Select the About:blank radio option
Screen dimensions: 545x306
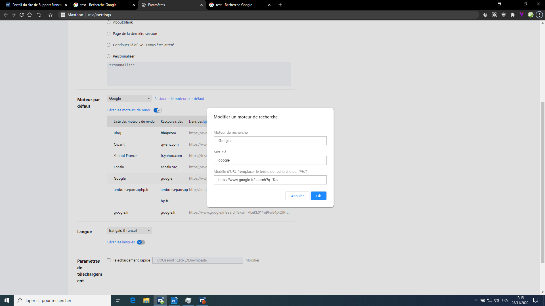[x=108, y=22]
